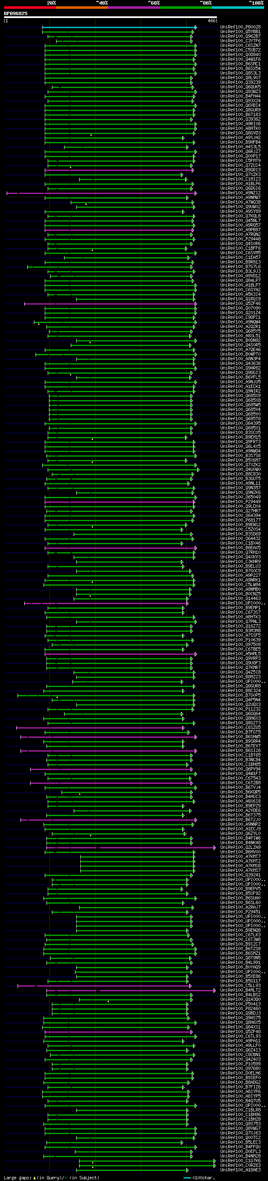Select label UniRef100_Q39239
This screenshot has height=1181, width=268.
coord(240,83)
